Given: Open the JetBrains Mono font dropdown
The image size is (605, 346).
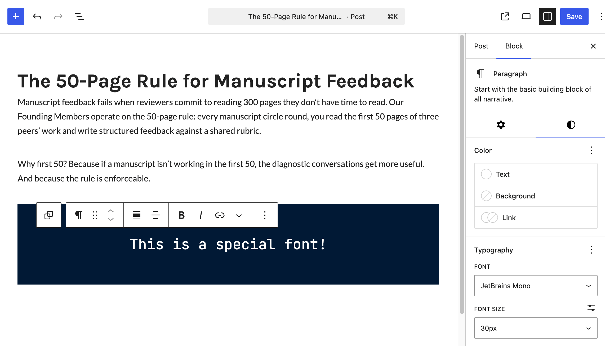Looking at the screenshot, I should pyautogui.click(x=536, y=286).
